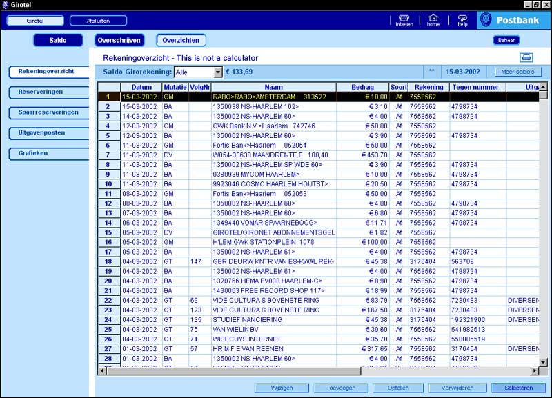Click tegen nummer 192321900 cell

pos(477,319)
